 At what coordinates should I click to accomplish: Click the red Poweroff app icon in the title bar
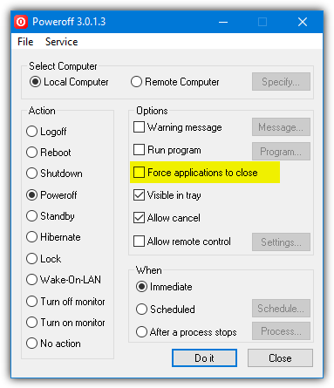click(21, 22)
